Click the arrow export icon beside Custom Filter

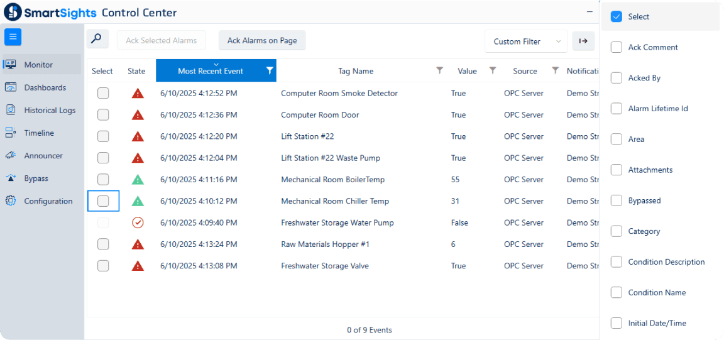pos(583,41)
